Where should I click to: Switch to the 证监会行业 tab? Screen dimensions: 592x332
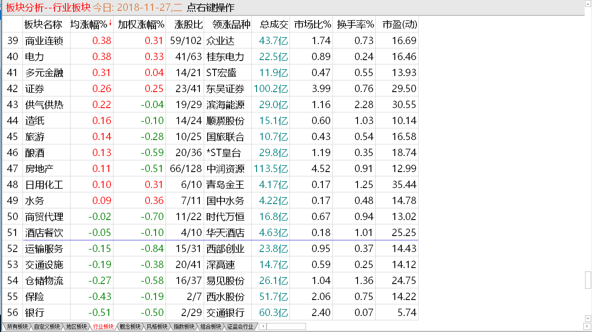point(240,326)
